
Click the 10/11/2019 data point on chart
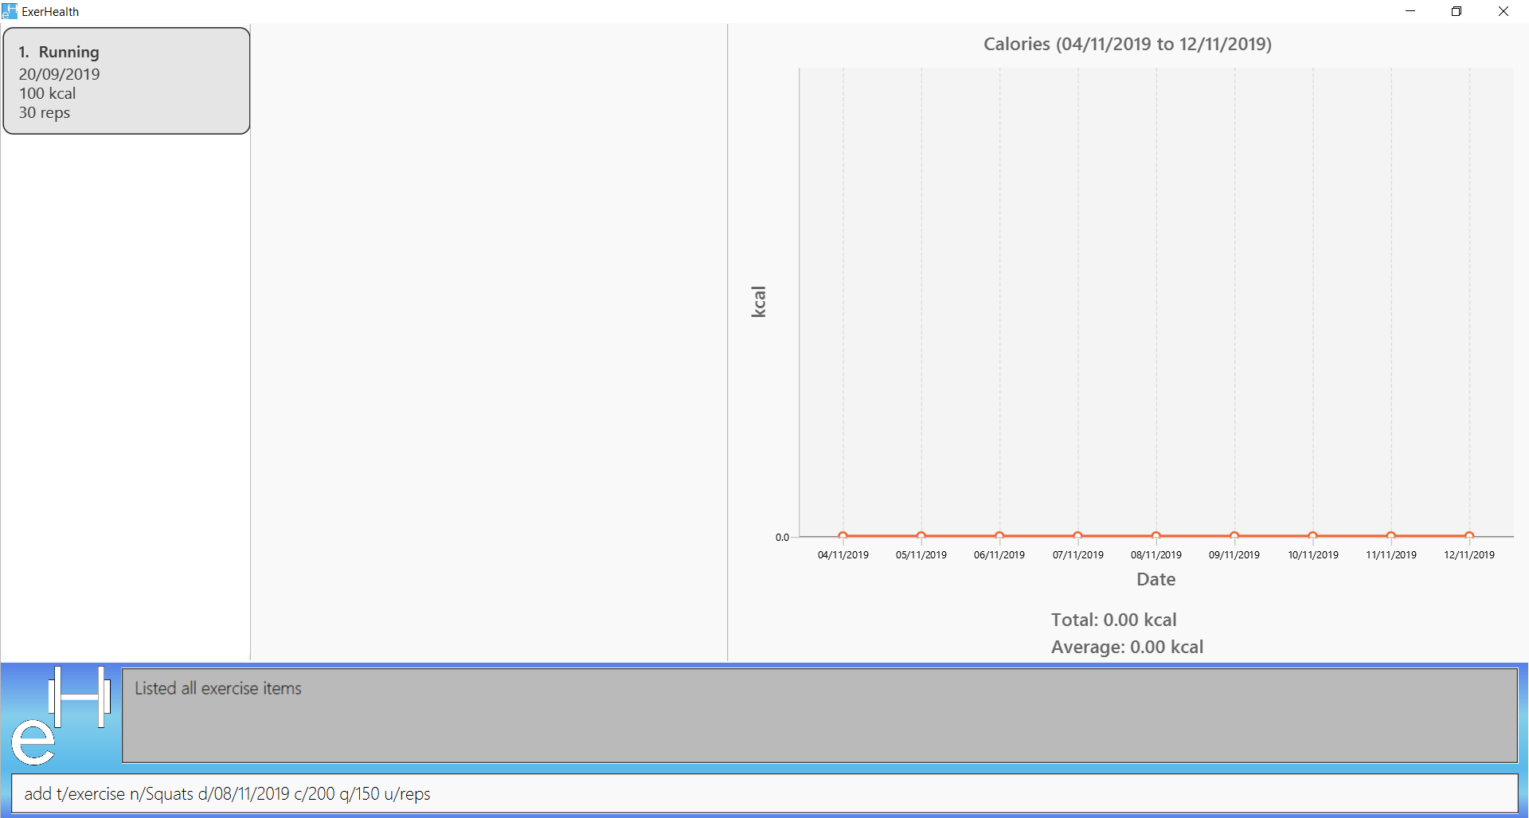point(1312,536)
